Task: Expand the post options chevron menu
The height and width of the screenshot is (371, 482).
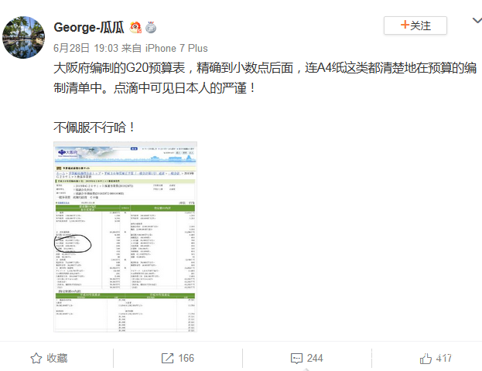Action: tap(477, 21)
